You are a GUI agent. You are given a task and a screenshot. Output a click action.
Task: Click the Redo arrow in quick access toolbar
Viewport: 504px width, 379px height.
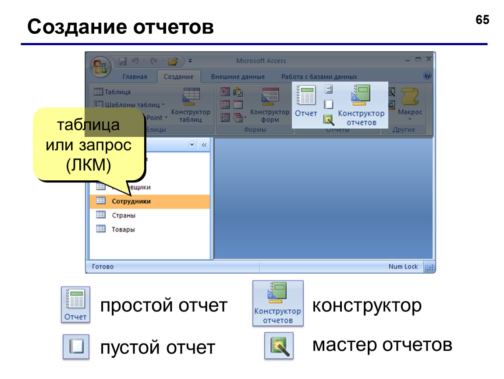[x=154, y=61]
